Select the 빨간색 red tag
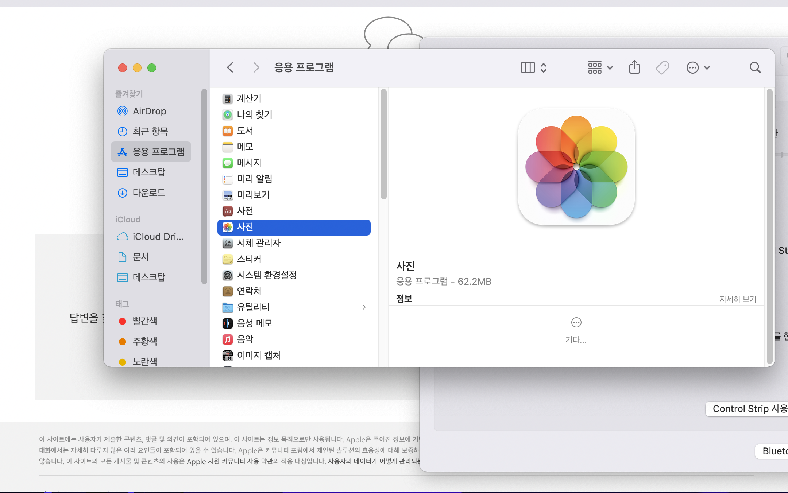Image resolution: width=788 pixels, height=493 pixels. 144,321
